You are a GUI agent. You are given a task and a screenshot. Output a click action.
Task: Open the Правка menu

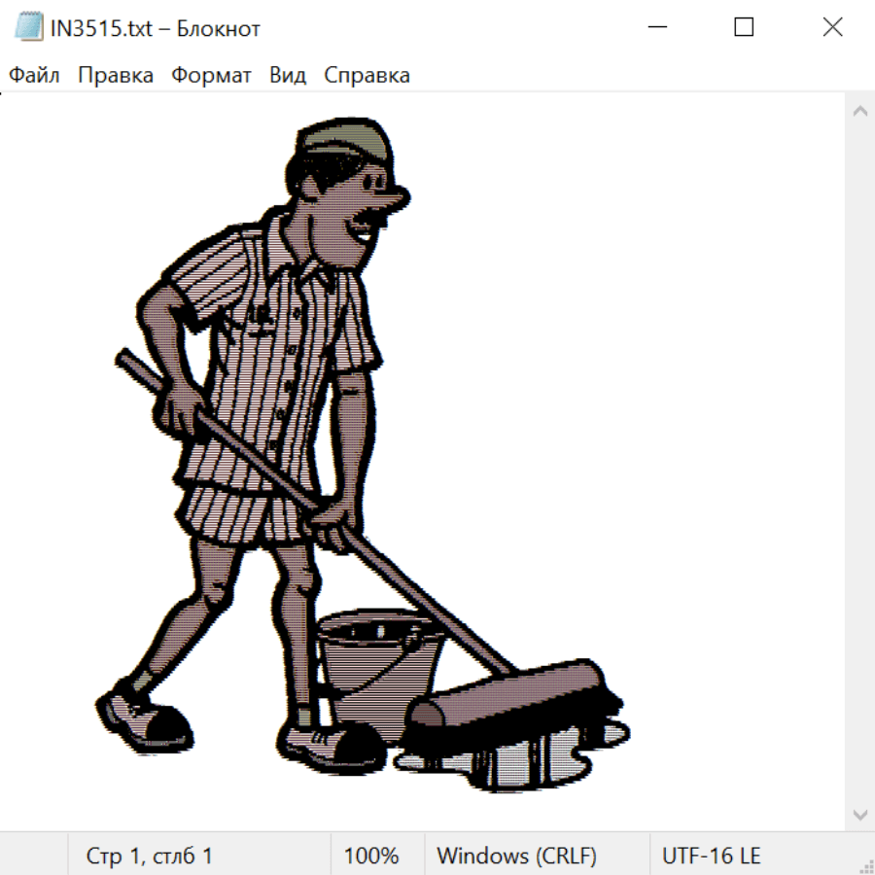[116, 76]
